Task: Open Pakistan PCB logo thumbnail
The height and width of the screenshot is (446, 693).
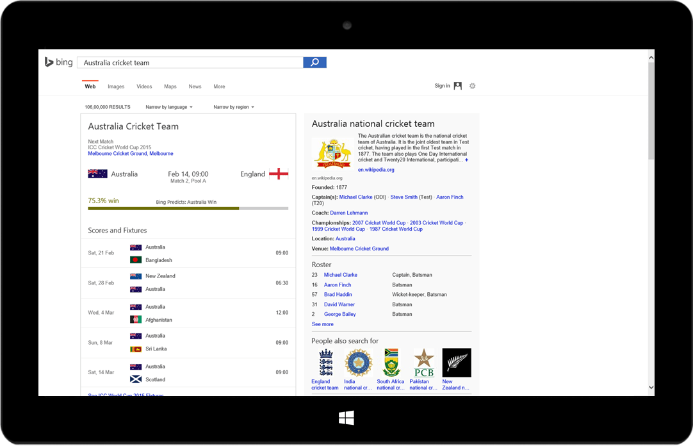Action: coord(424,363)
